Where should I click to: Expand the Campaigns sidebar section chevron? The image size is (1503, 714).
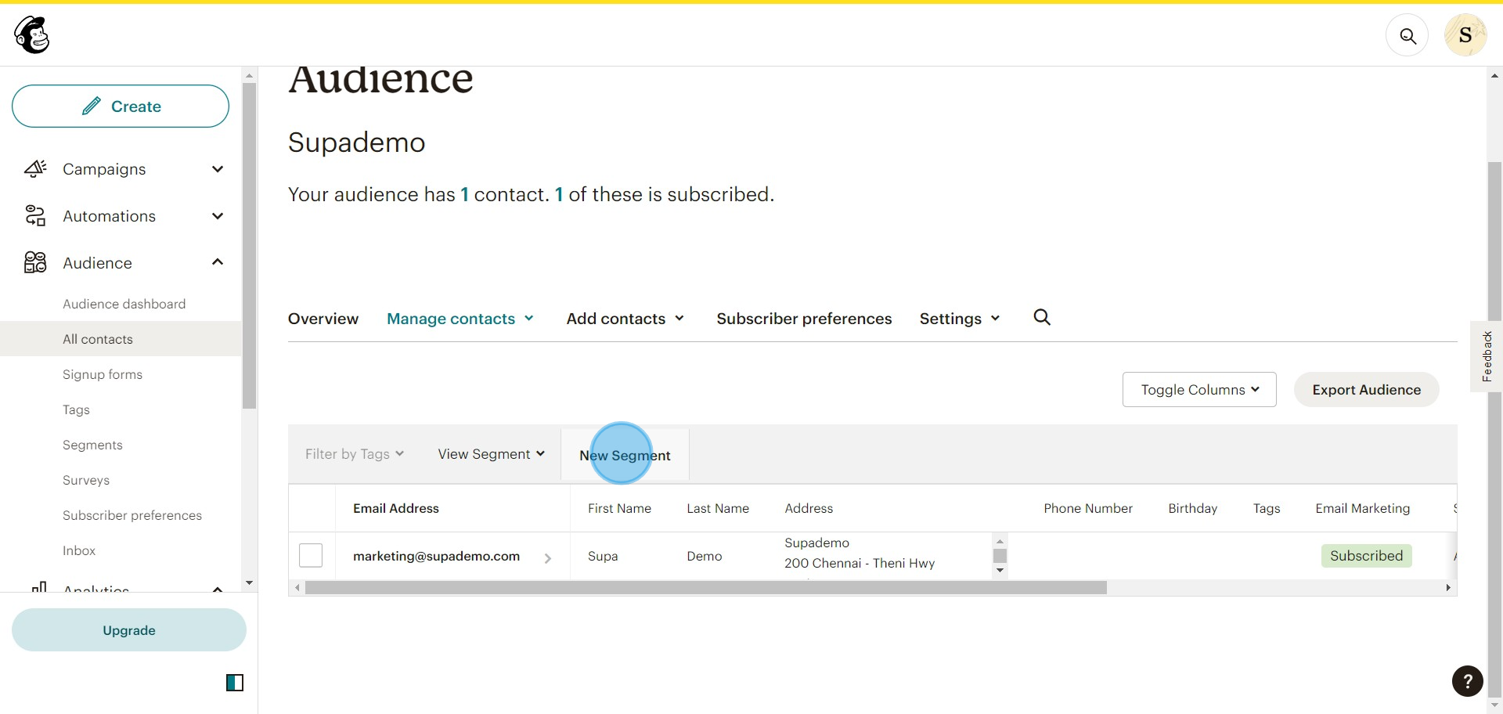[218, 169]
